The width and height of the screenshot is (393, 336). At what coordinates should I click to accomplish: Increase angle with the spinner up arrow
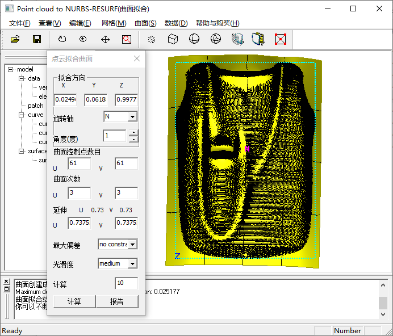click(133, 133)
